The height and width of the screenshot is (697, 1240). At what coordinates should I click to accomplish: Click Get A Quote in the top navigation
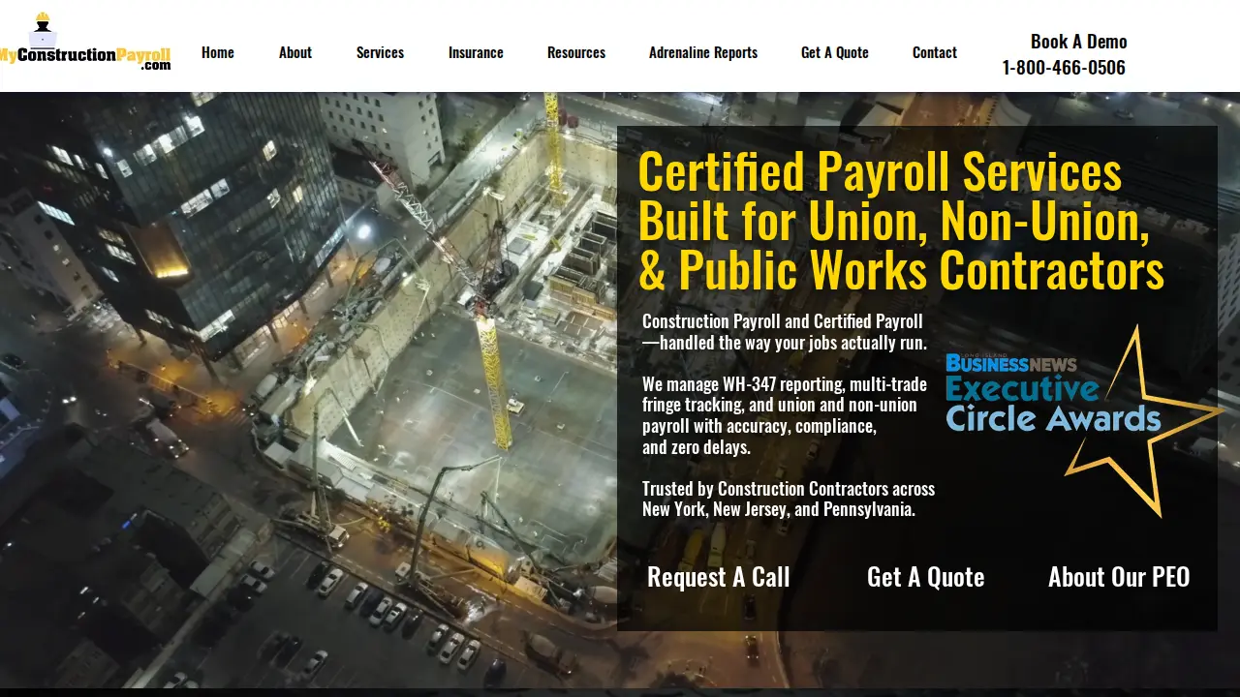835,52
